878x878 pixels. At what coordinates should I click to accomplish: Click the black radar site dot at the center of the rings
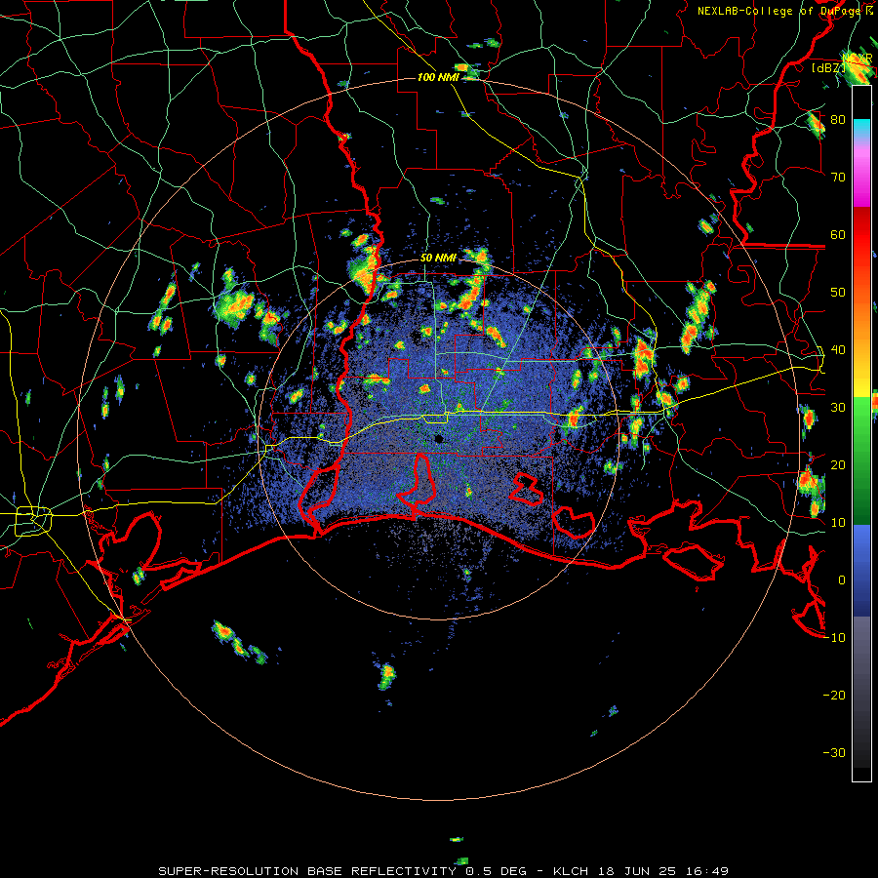pos(439,438)
